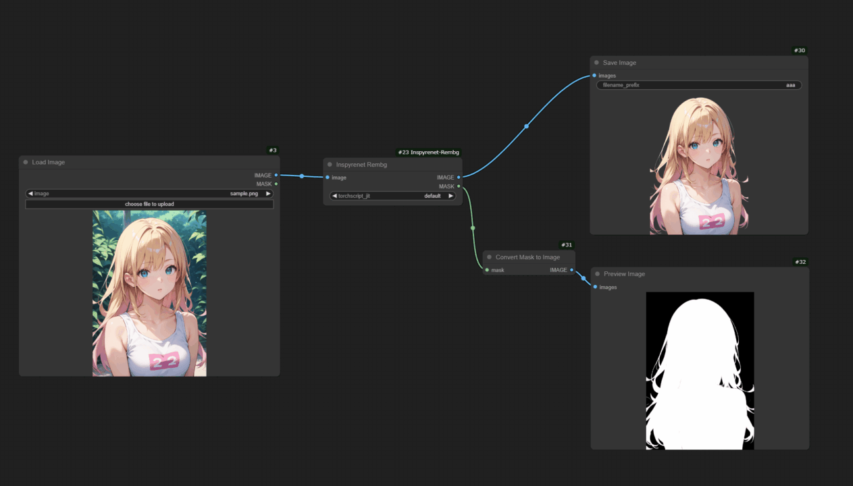Click the black and white mask preview image
Screen dimensions: 853x486
click(x=700, y=371)
